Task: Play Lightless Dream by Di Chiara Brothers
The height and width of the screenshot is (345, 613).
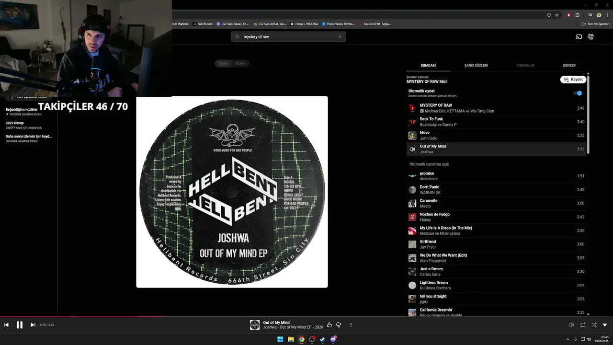Action: click(496, 285)
